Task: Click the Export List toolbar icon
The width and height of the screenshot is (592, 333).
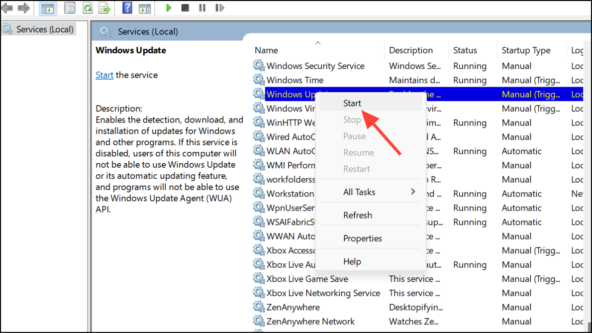Action: [x=104, y=8]
